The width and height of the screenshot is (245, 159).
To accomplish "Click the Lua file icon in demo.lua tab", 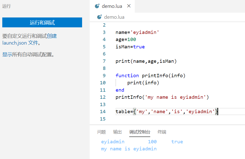I will 97,6.
